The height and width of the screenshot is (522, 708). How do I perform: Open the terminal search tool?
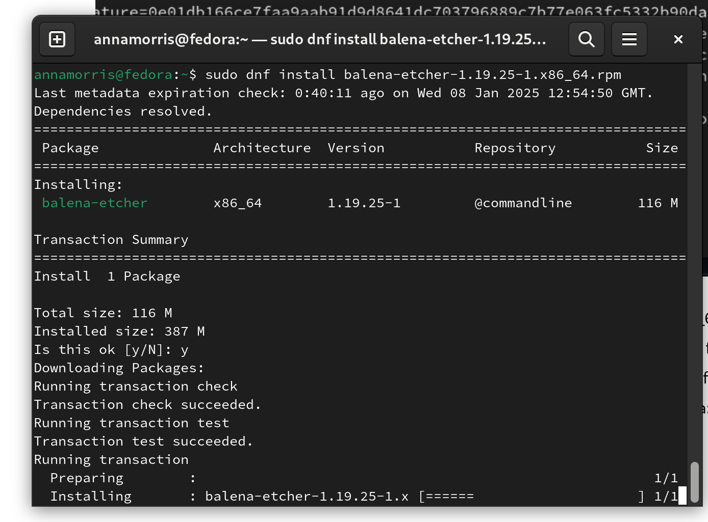[587, 39]
